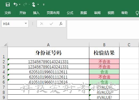Click the #VALUE! cell in row 9

click(104, 97)
